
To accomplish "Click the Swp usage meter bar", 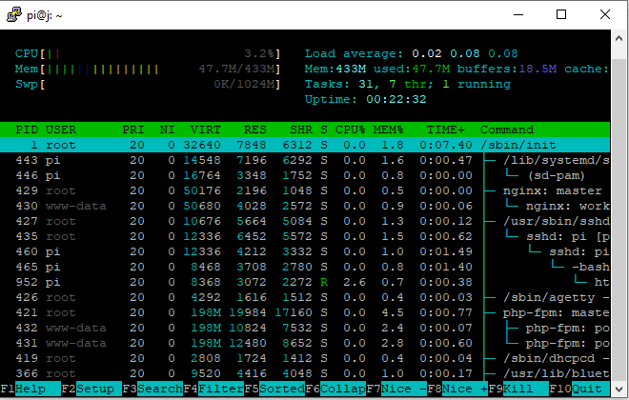I will [148, 84].
